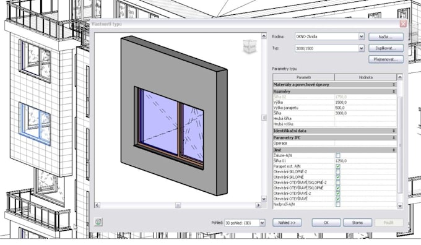Image resolution: width=421 pixels, height=245 pixels.
Task: Expand the Identifikační data group
Action: coord(394,131)
